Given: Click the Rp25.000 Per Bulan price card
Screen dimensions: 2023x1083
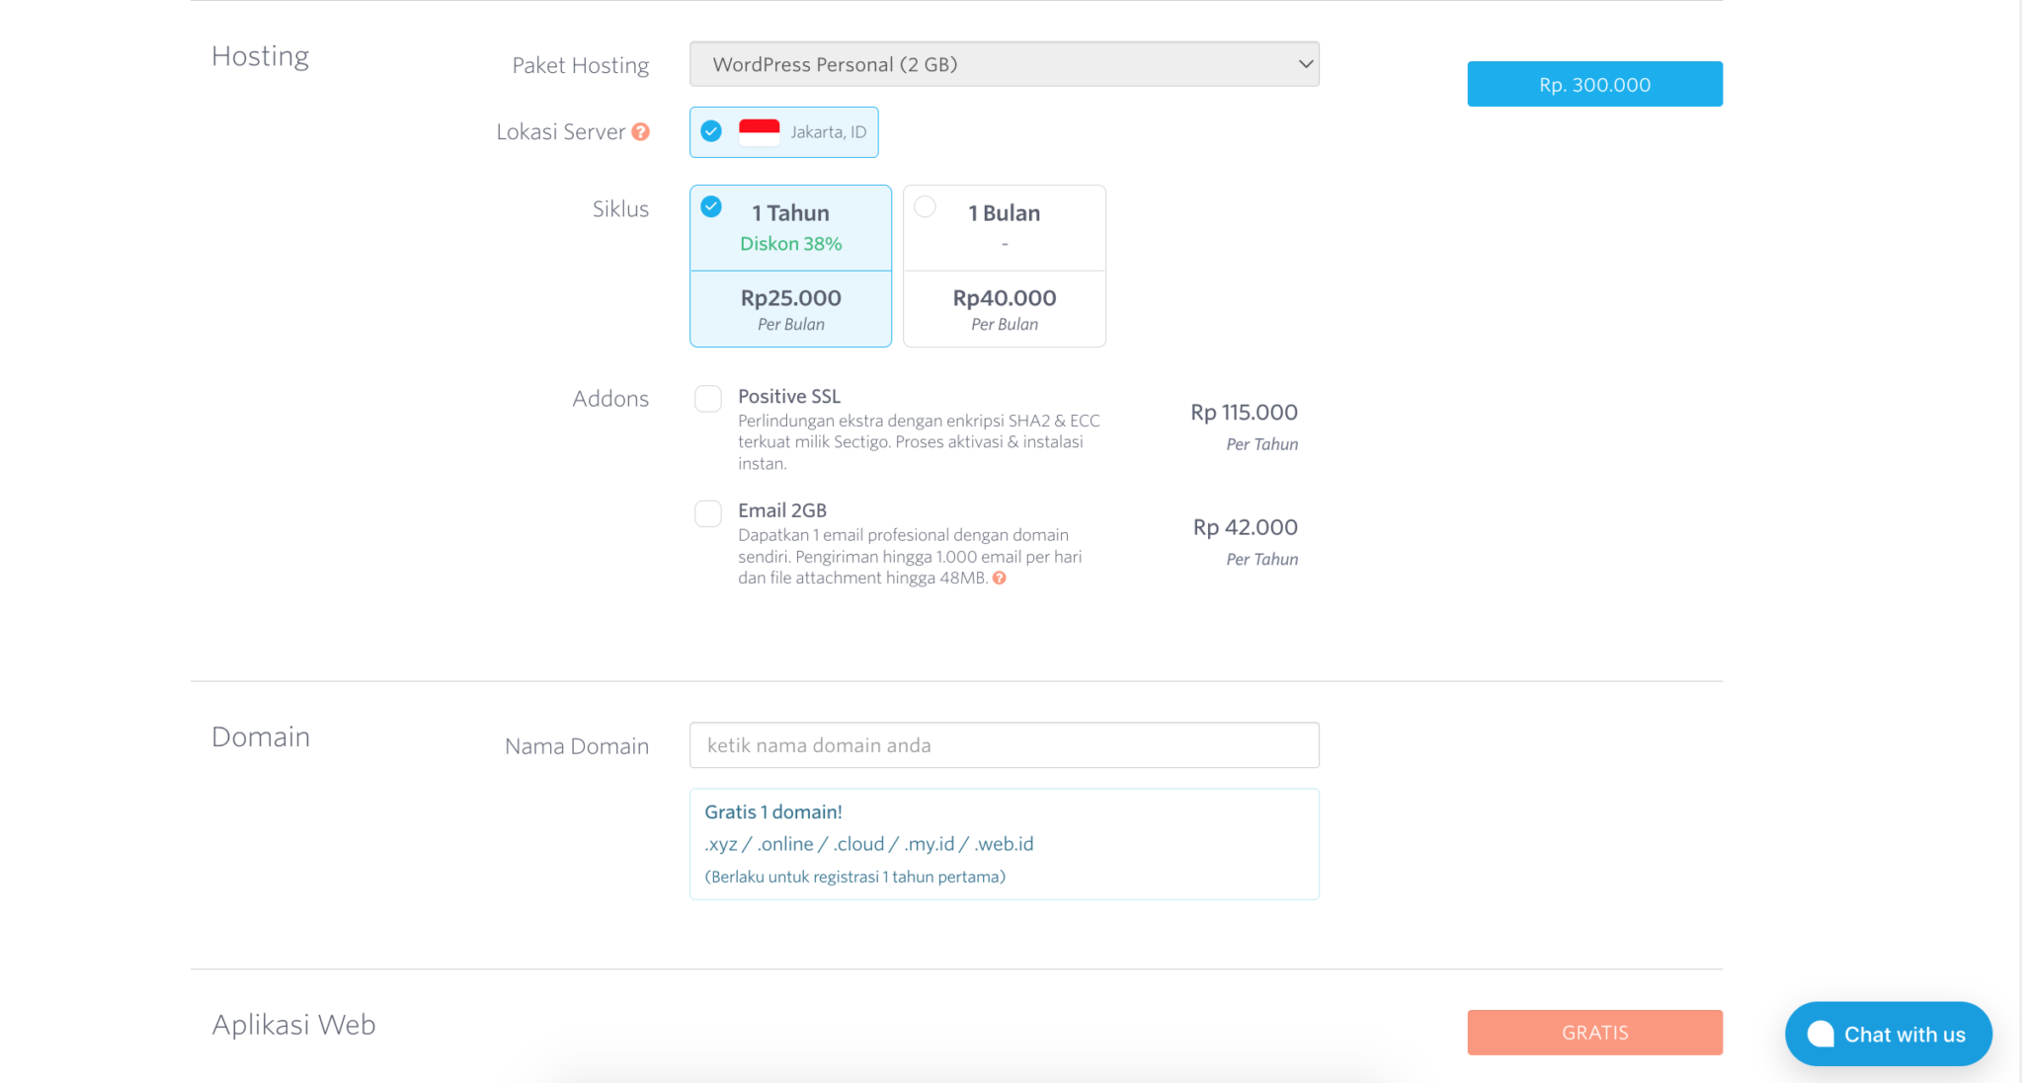Looking at the screenshot, I should point(790,309).
